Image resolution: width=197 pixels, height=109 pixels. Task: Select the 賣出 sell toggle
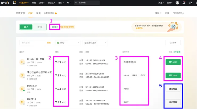pyautogui.click(x=40, y=27)
